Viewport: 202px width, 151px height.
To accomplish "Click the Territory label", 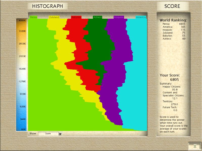I will [x=168, y=101].
